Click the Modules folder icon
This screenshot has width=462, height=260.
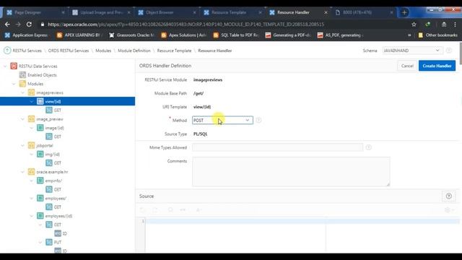pyautogui.click(x=22, y=84)
